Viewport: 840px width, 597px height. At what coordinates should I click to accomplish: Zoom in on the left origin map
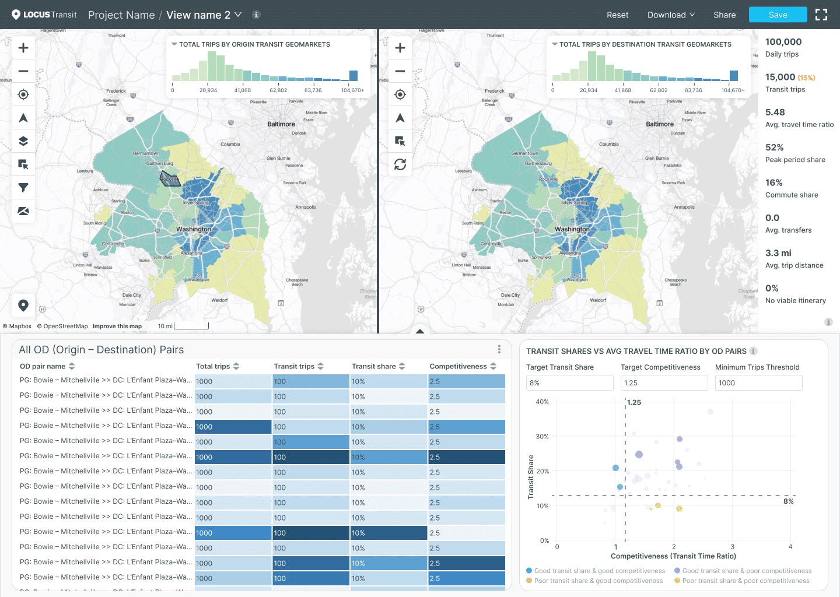(23, 48)
